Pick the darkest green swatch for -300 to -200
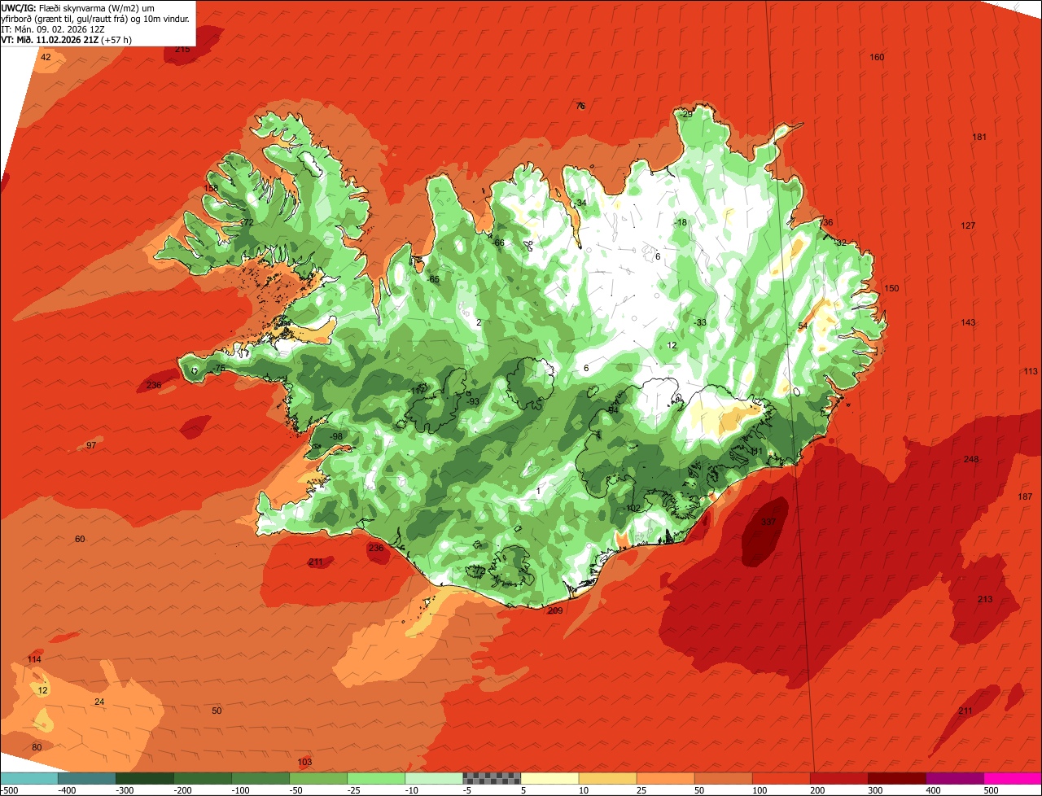 pyautogui.click(x=144, y=778)
